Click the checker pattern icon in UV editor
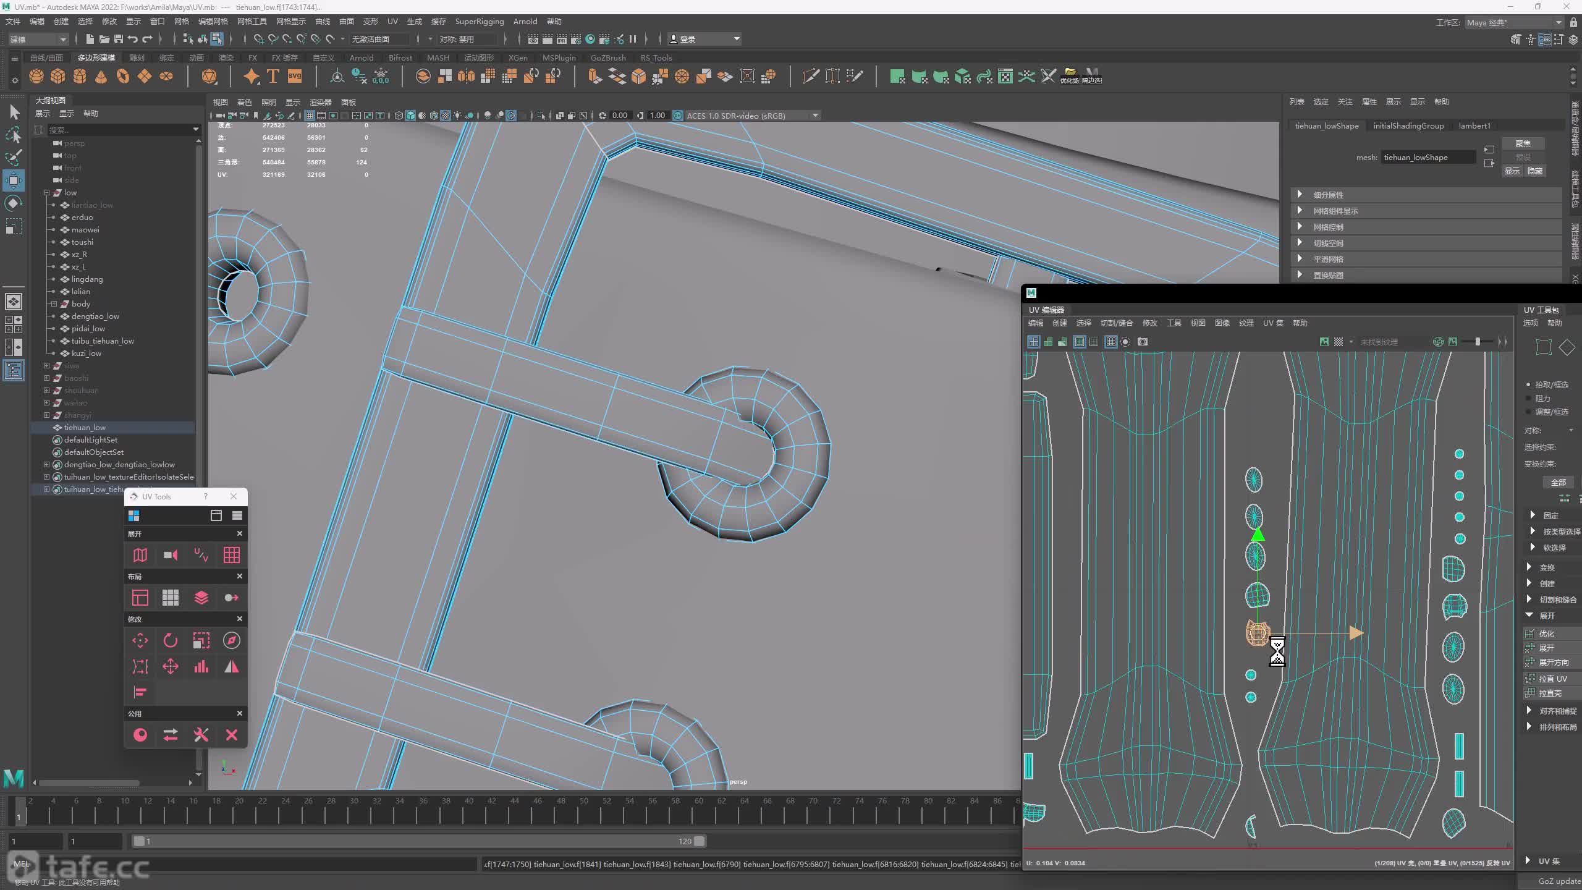This screenshot has width=1582, height=890. (1339, 342)
